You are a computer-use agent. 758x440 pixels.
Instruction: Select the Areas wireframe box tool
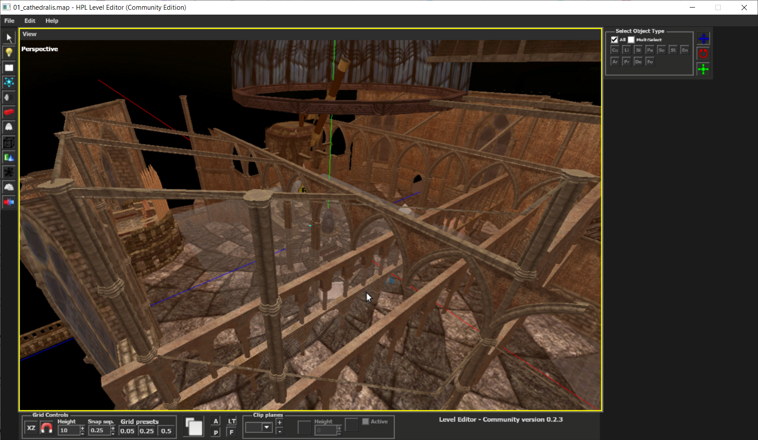[x=9, y=142]
